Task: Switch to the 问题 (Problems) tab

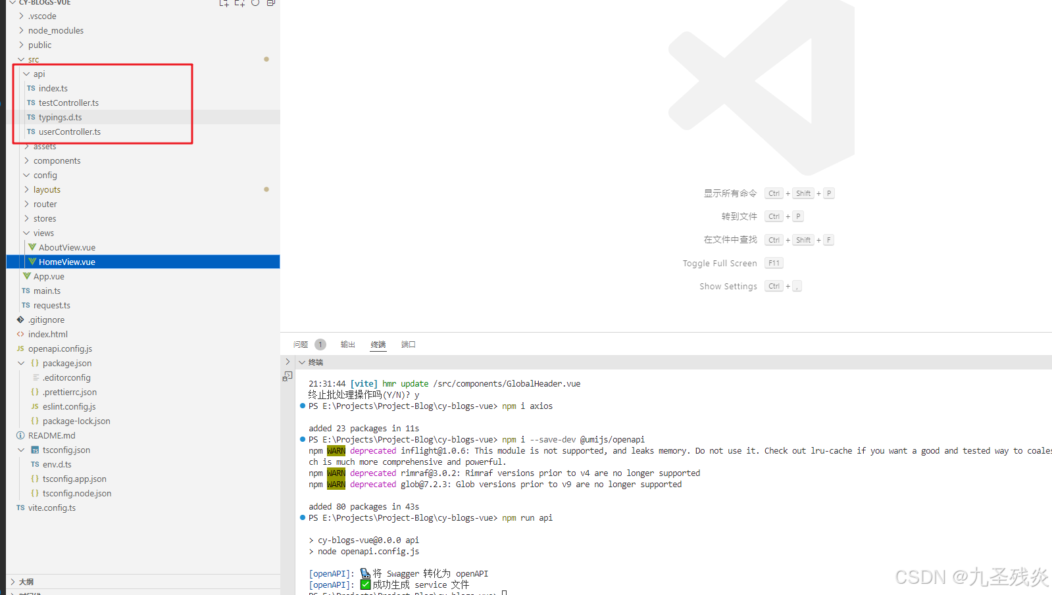Action: pos(301,345)
